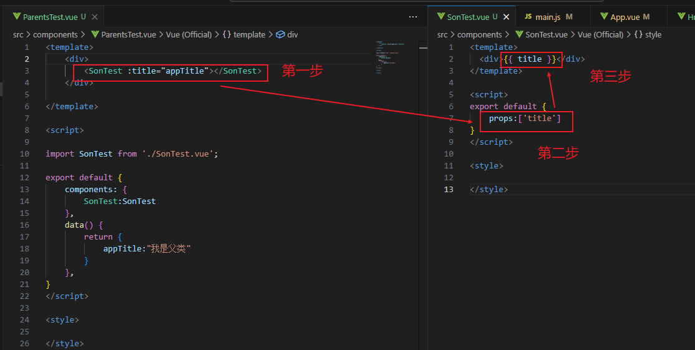The image size is (695, 350).
Task: Click the cube icon before div breadcrumb
Action: coord(280,34)
